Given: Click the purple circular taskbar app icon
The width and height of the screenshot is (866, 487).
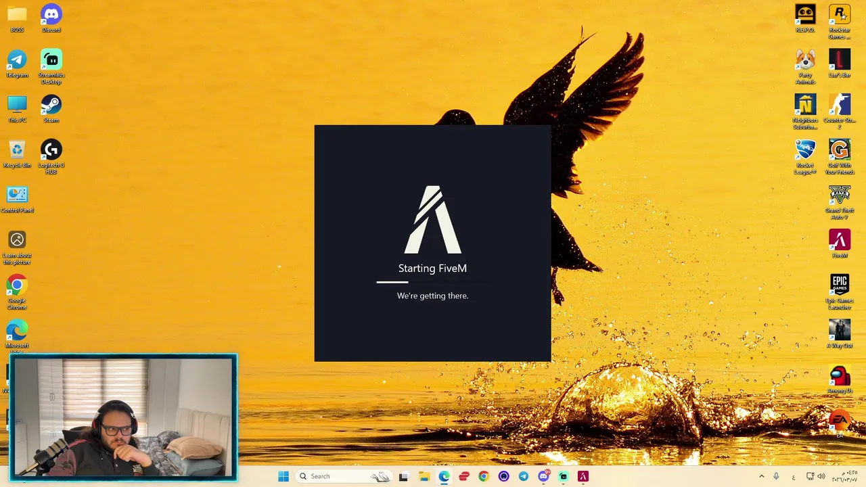Looking at the screenshot, I should point(503,476).
